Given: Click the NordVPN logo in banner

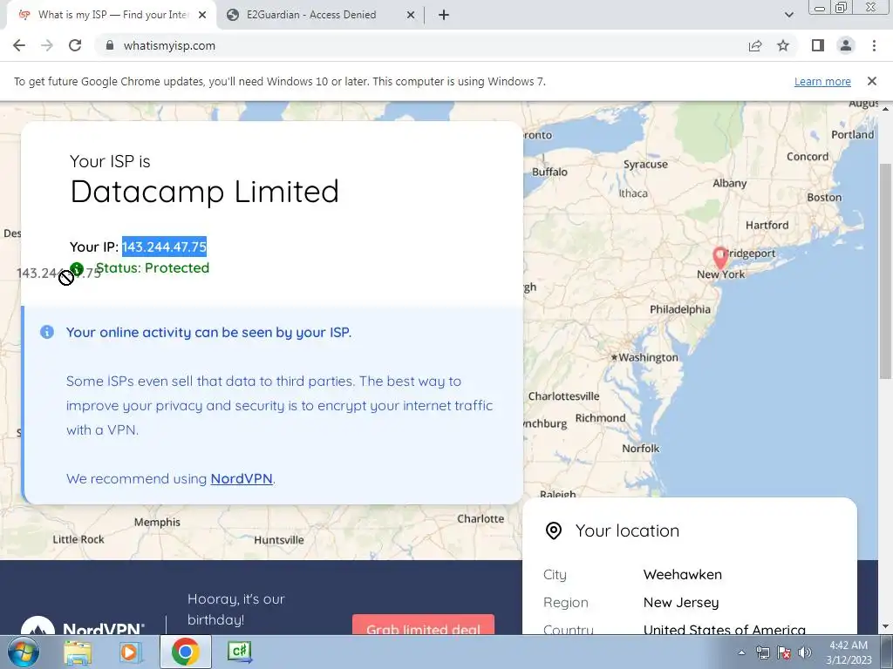Looking at the screenshot, I should point(83,625).
